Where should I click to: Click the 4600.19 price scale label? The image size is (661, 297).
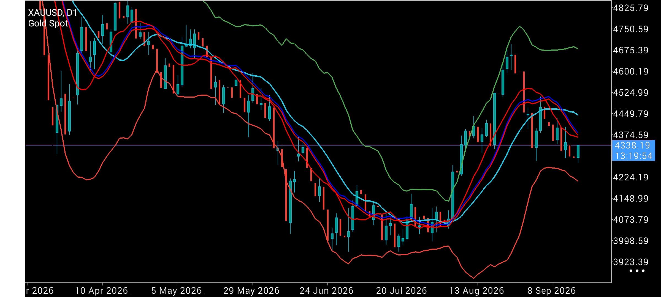pos(631,71)
